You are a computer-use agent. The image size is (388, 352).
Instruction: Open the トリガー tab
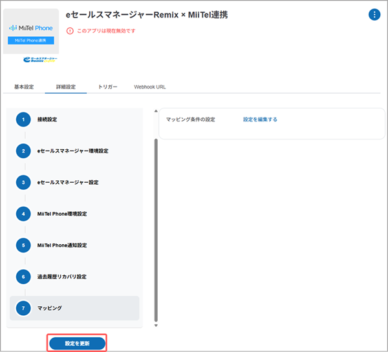click(107, 87)
